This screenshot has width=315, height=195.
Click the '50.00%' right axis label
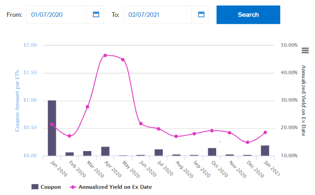(289, 45)
